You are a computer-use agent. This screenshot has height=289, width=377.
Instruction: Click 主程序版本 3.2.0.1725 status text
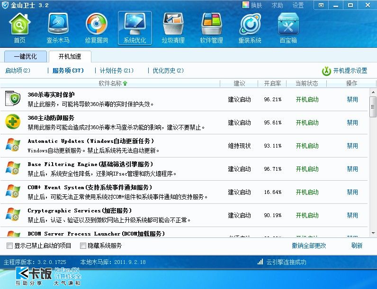click(x=35, y=262)
